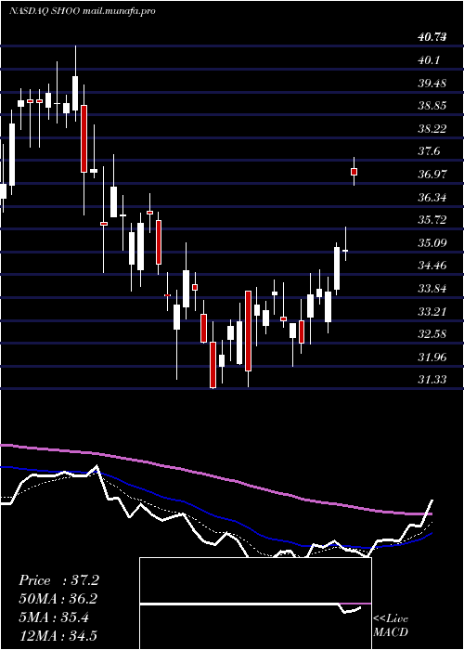This screenshot has height=650, width=464.
Task: Click the 40.1 price axis label
Action: [x=429, y=60]
